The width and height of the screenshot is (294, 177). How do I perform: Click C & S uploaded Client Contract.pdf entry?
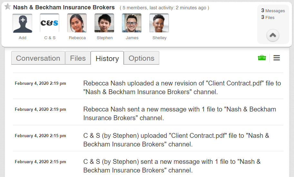coord(176,140)
